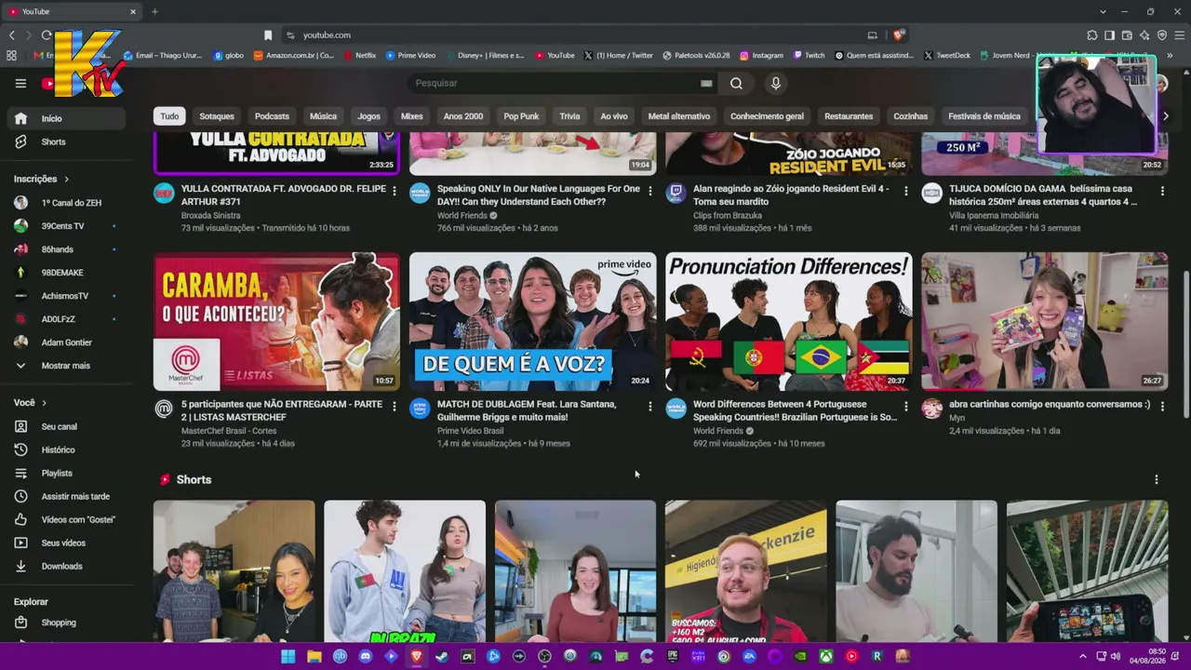Open Prime Video Brasil channel avatar
This screenshot has height=670, width=1191.
(420, 409)
